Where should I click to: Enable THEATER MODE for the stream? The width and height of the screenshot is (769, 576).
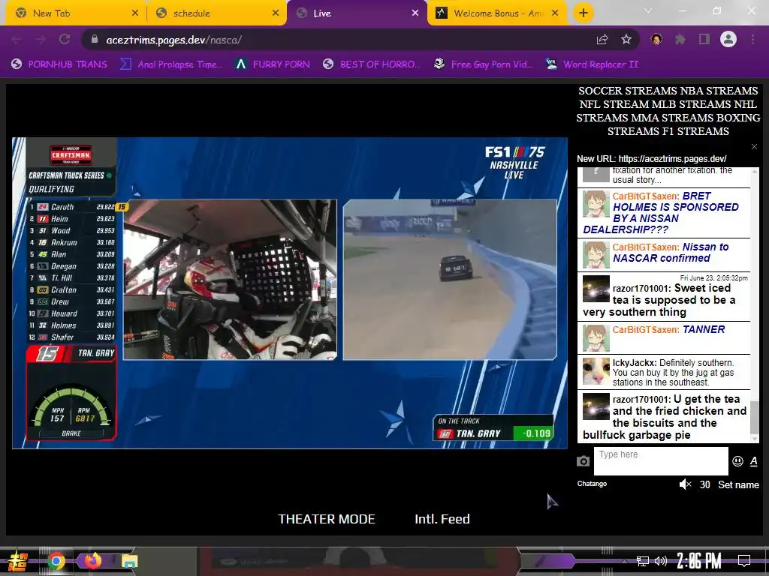click(x=327, y=519)
